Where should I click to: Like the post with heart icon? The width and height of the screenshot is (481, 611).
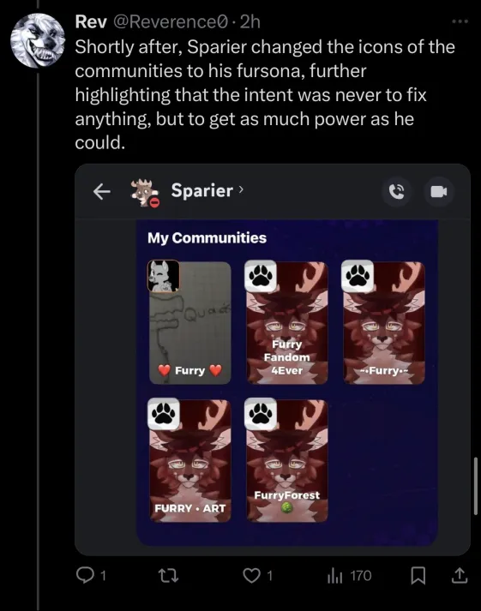(251, 576)
